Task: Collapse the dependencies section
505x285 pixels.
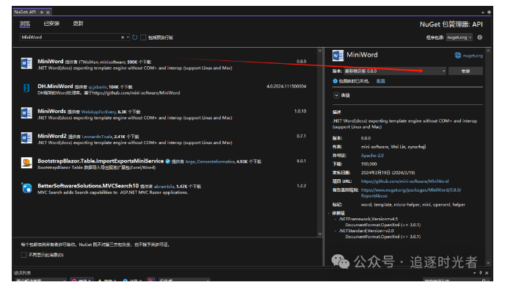Action: click(x=329, y=213)
